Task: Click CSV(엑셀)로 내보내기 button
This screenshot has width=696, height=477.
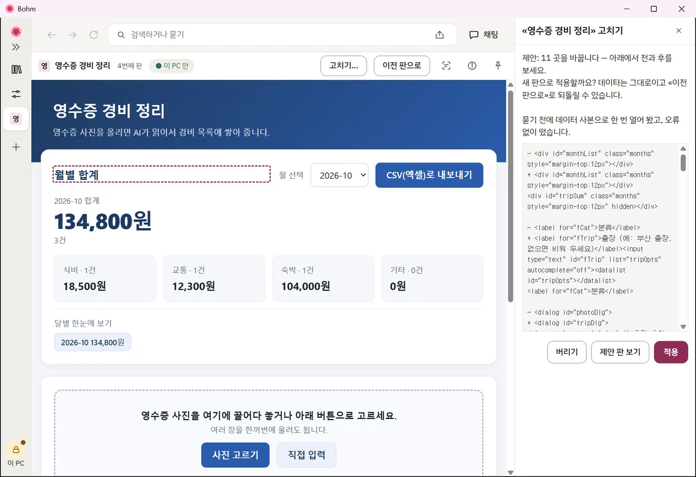Action: click(x=429, y=175)
